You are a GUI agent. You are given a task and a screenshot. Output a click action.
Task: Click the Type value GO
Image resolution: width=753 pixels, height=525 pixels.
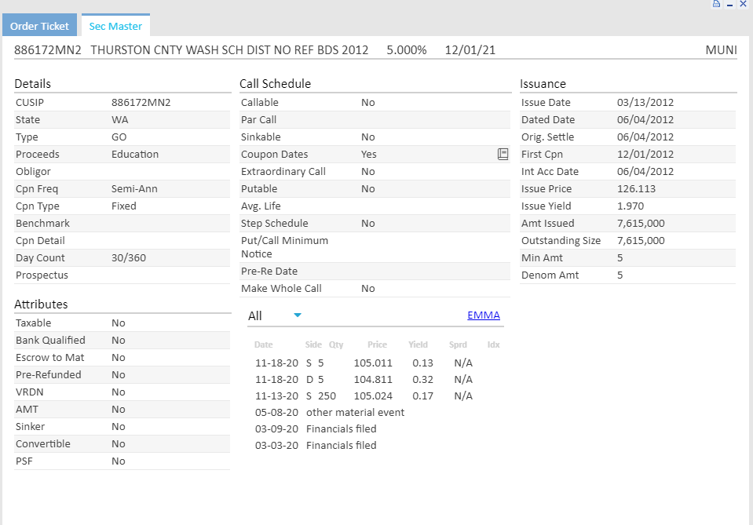[x=119, y=137]
